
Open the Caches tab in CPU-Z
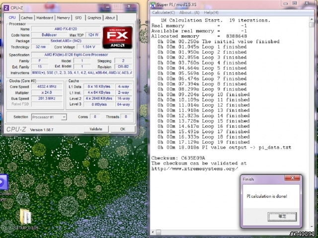[27, 18]
